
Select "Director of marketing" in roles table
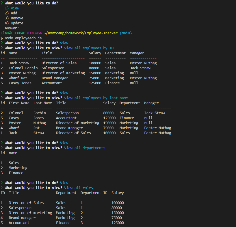[30, 213]
